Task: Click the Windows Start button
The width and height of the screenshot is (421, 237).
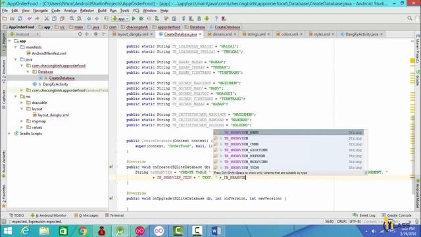Action: click(x=8, y=231)
